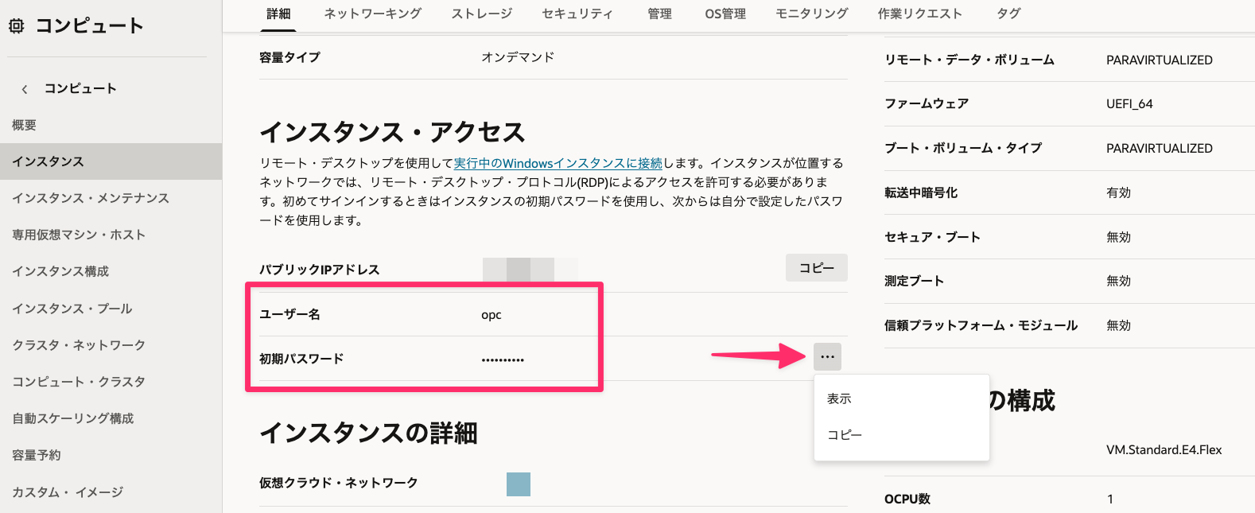Click the username value opc
The height and width of the screenshot is (513, 1255).
pos(492,315)
